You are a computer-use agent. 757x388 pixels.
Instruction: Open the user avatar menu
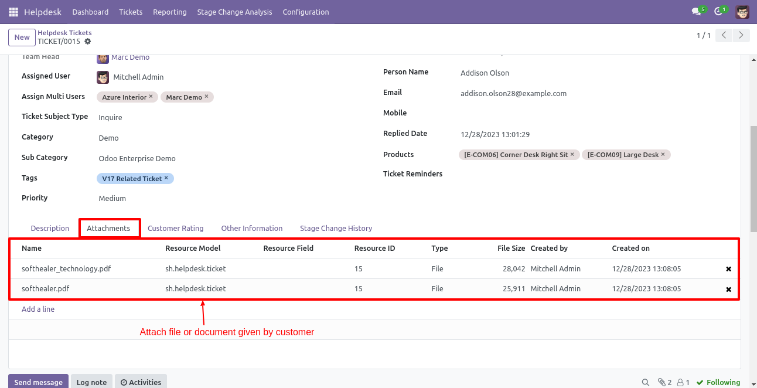(742, 12)
